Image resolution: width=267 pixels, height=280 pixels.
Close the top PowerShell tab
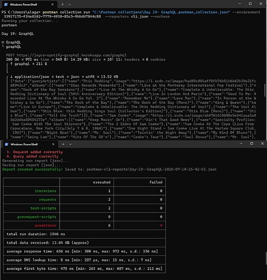[52, 4]
